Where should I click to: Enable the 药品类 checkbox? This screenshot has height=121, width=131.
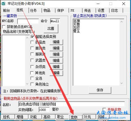pyautogui.click(x=32, y=42)
